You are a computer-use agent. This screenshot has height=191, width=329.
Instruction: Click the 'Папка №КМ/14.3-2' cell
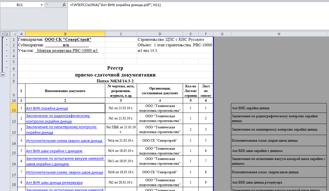tap(115, 81)
